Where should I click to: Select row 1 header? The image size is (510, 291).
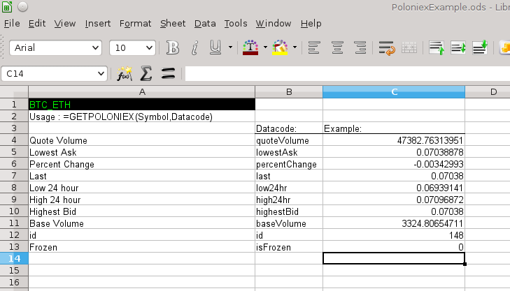[14, 105]
